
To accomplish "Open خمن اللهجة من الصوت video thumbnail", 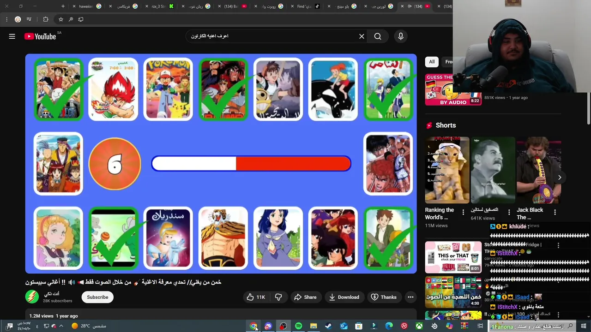I will 453,292.
